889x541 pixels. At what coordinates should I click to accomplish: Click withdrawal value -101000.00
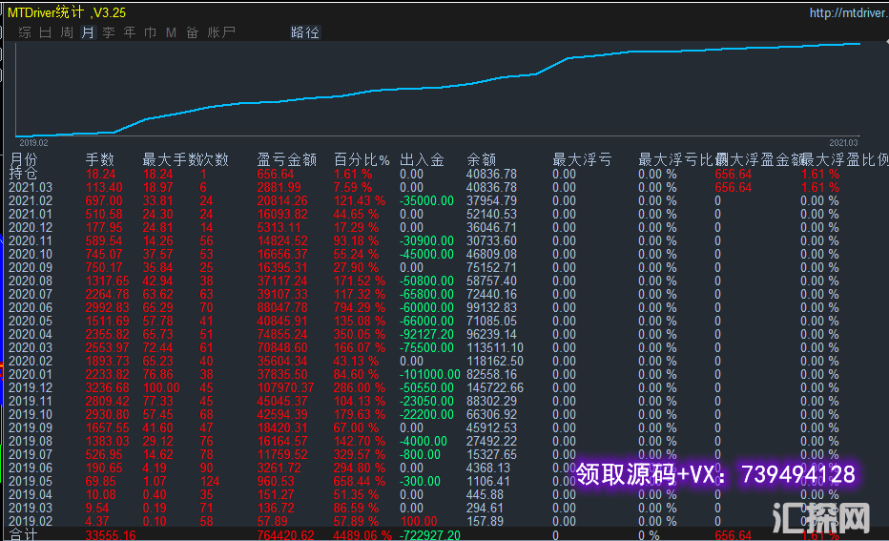click(x=430, y=374)
